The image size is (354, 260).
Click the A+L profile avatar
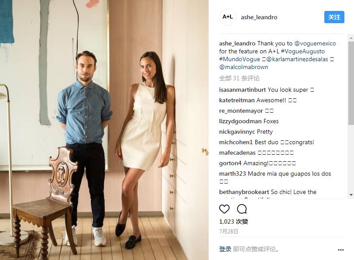point(227,17)
